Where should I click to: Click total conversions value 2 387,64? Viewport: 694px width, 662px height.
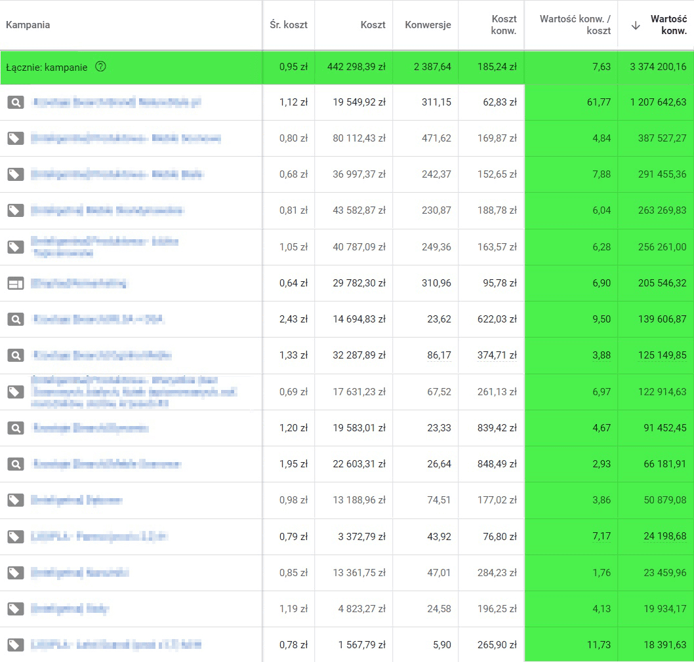pos(432,67)
